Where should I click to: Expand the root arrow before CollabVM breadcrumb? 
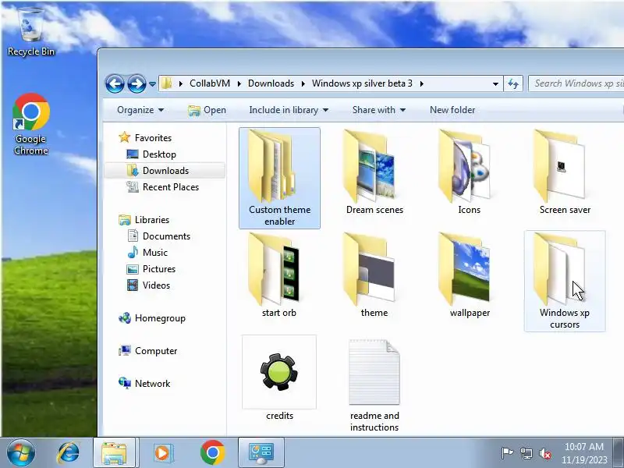click(x=181, y=83)
